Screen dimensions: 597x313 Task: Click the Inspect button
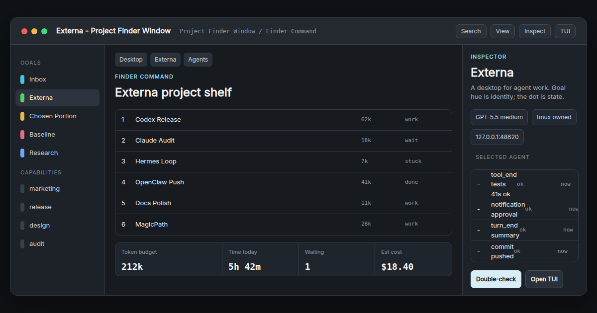[x=535, y=31]
